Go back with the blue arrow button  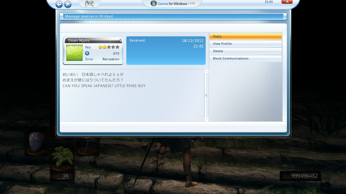click(x=59, y=4)
